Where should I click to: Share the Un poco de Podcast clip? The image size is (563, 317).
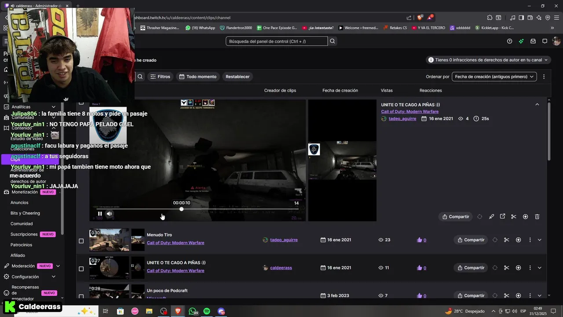pyautogui.click(x=471, y=295)
